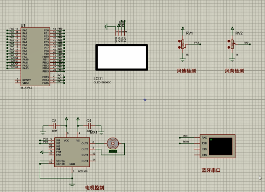Screen dimensions: 265x192
Task: Click the PA9 net label near RXD
Action: [x=185, y=136]
